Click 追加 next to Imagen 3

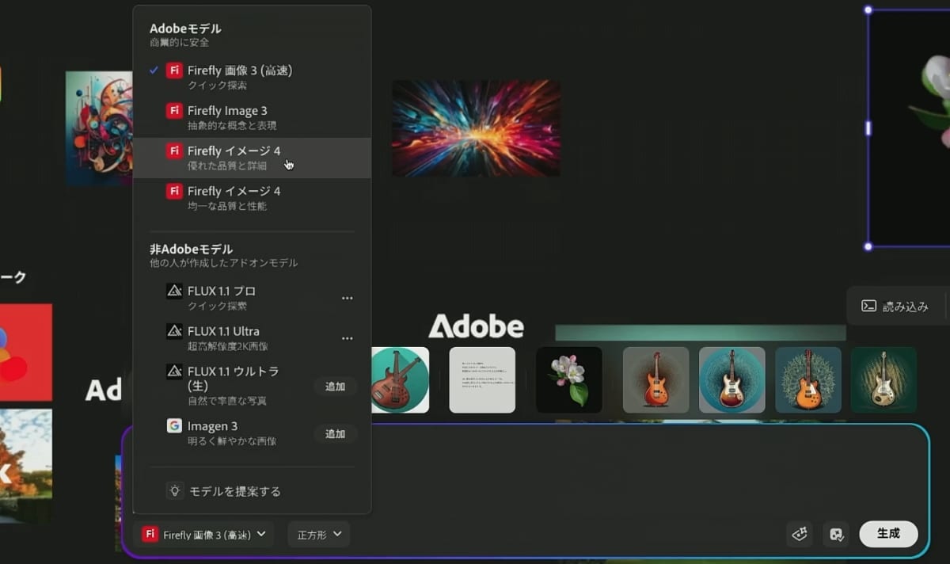pos(336,434)
